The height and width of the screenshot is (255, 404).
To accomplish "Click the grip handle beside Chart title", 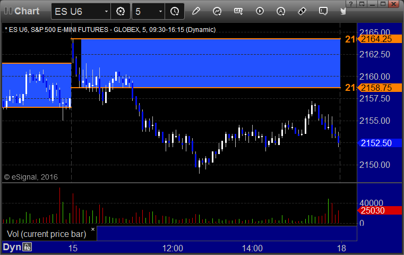I will click(x=8, y=11).
